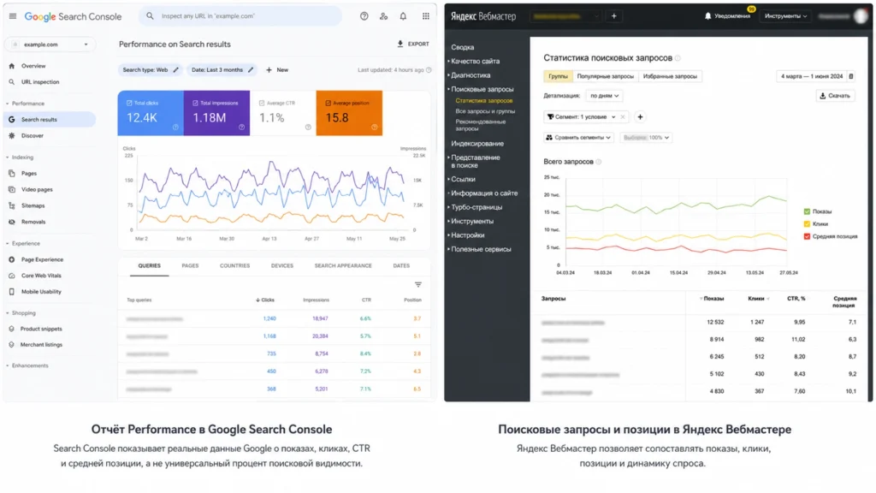Switch to the Queries tab

[149, 266]
